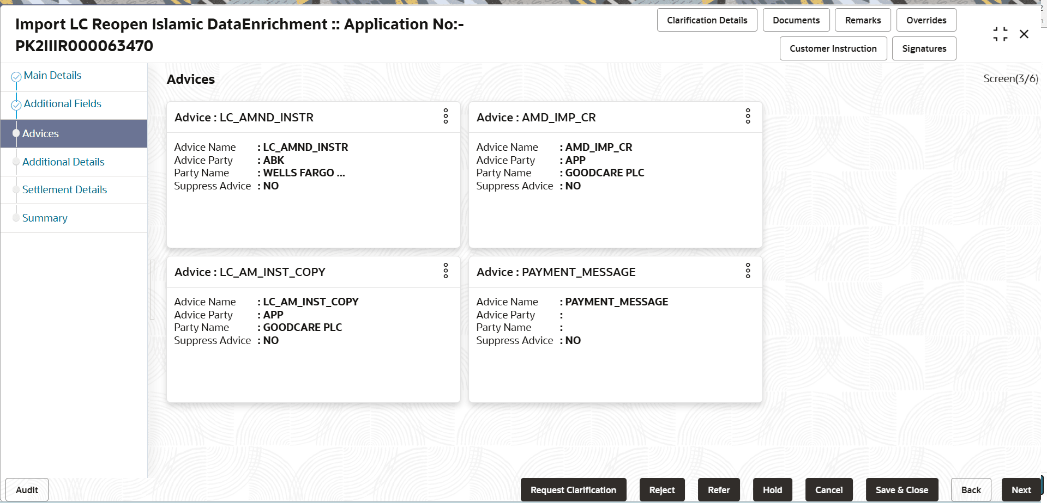Click Request Clarification
1047x503 pixels.
pyautogui.click(x=573, y=490)
